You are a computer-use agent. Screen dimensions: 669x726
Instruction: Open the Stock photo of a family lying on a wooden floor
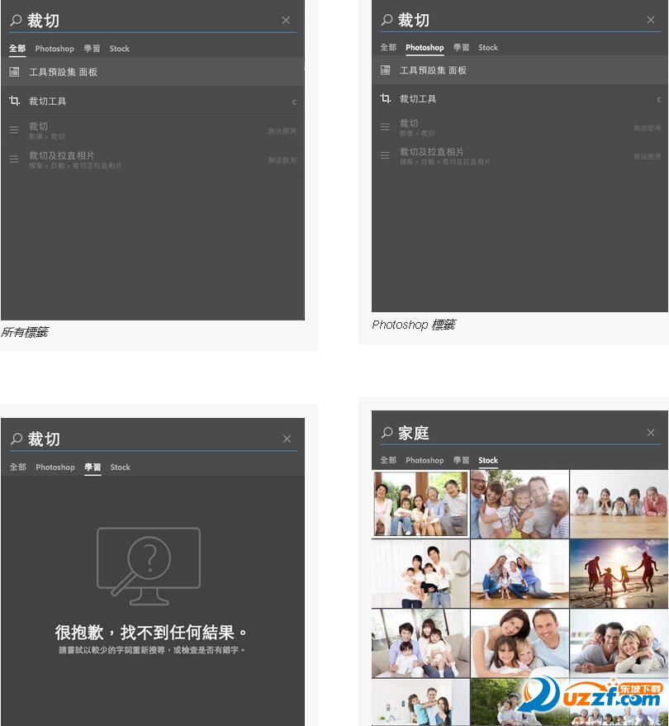click(619, 504)
